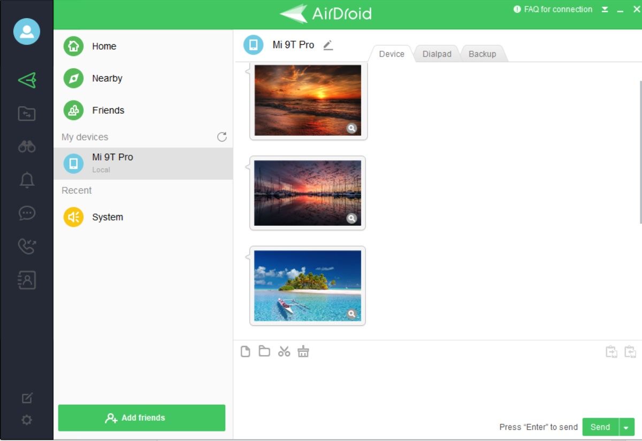Open Contacts using the address book icon
Viewport: 642px width, 441px height.
(x=26, y=279)
